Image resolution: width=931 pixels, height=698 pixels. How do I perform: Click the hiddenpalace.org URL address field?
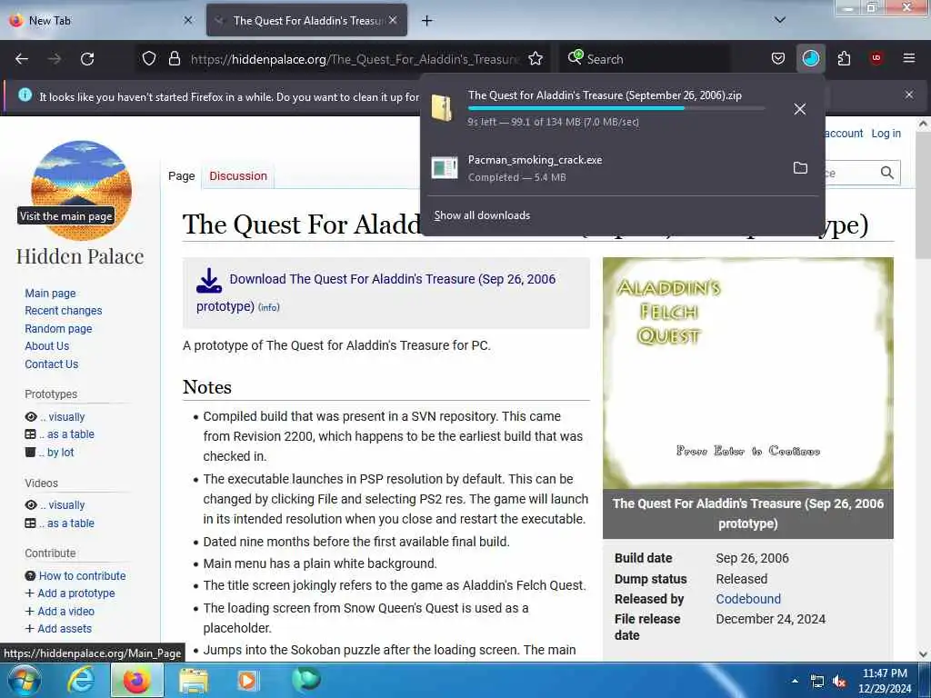click(355, 59)
